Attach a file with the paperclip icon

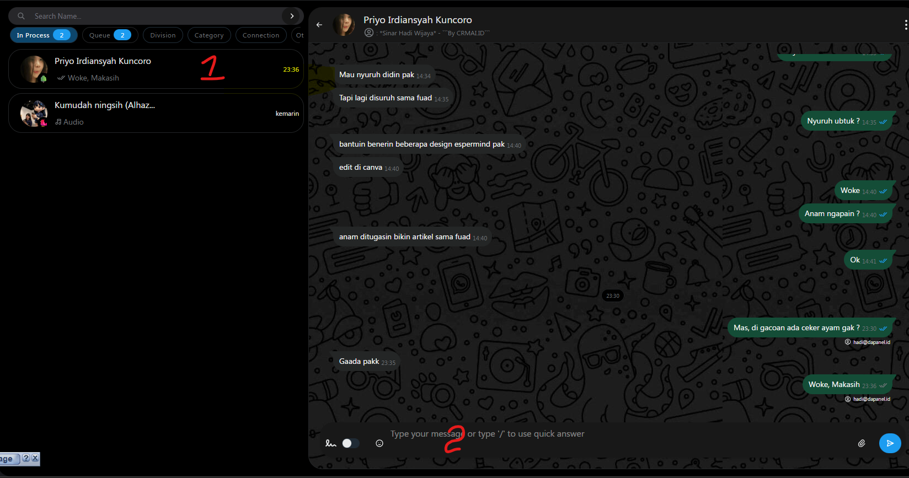(862, 443)
